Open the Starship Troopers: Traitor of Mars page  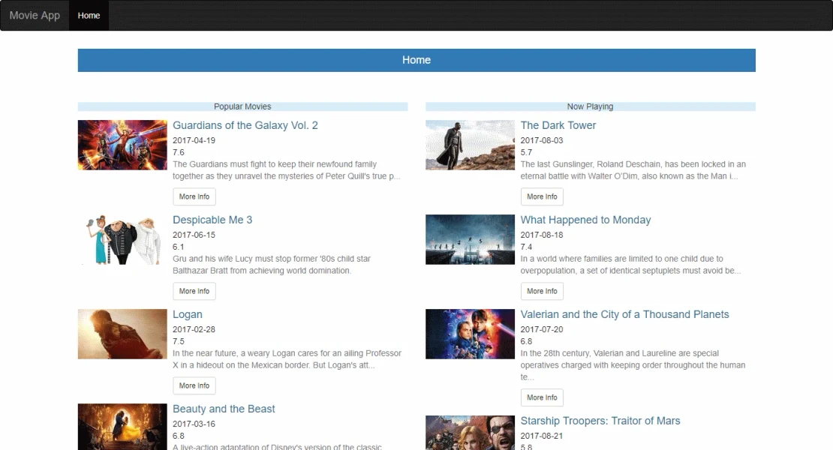pyautogui.click(x=600, y=421)
